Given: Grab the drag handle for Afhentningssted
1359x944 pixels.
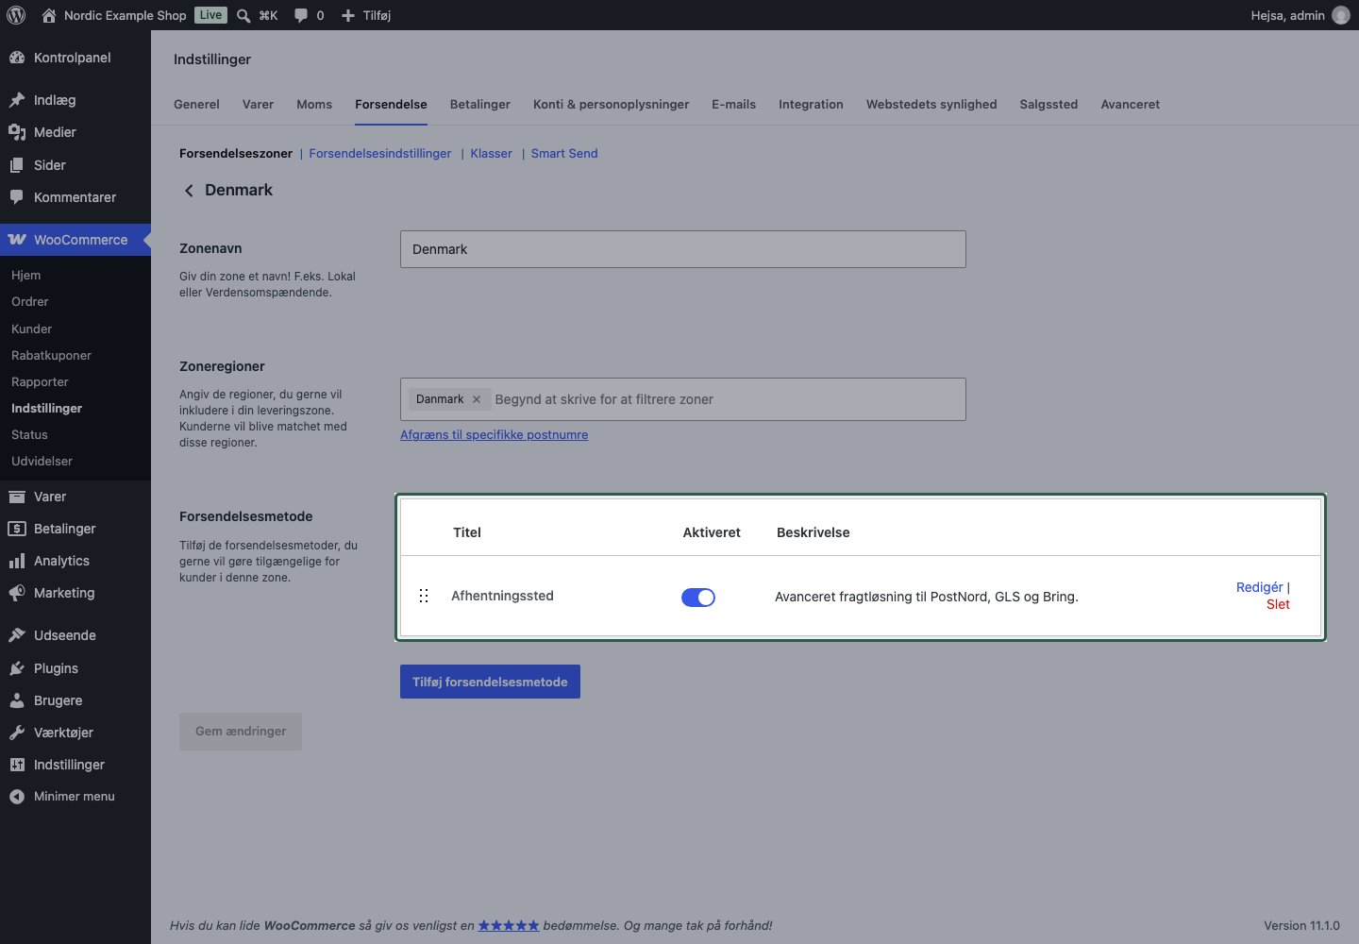Looking at the screenshot, I should pos(424,596).
